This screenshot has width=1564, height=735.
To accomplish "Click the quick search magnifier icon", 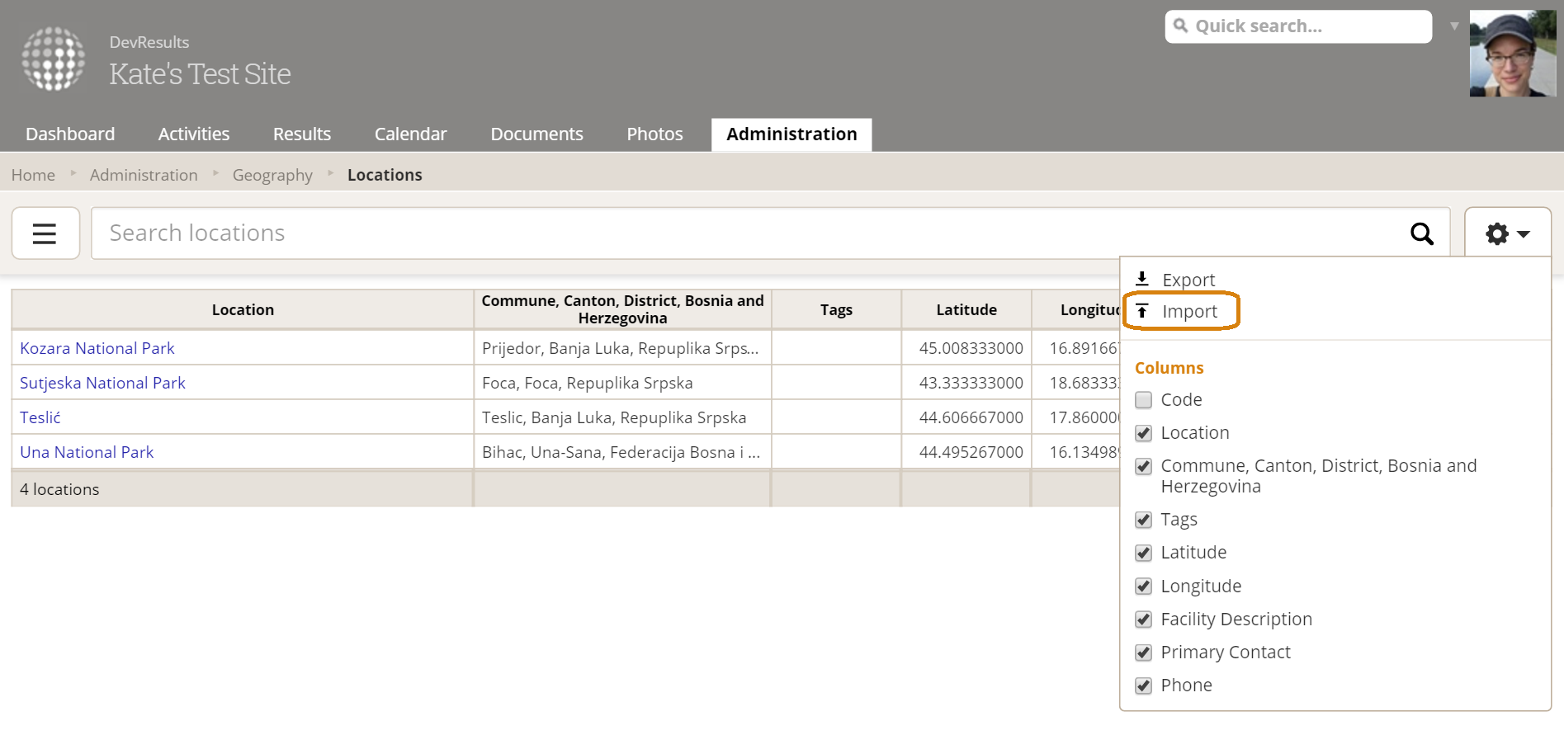I will 1181,26.
